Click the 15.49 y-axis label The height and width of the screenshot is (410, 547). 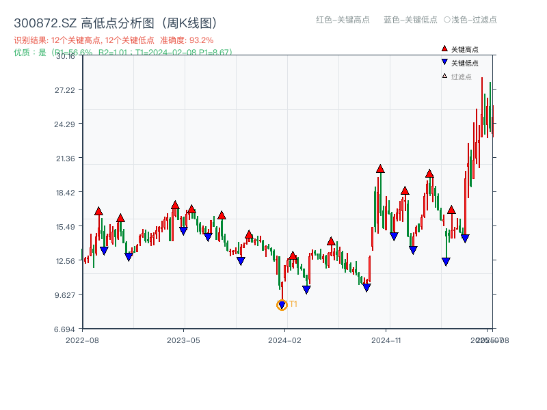point(66,227)
